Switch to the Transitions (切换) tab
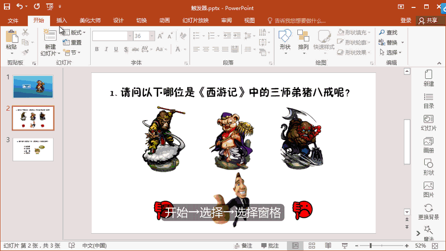This screenshot has height=251, width=446. click(x=141, y=20)
